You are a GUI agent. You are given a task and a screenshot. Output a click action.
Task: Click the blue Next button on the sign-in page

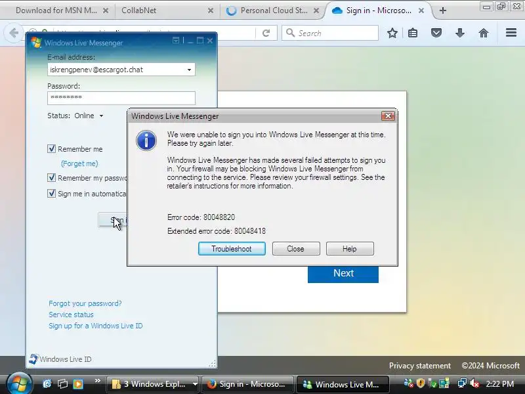point(343,273)
